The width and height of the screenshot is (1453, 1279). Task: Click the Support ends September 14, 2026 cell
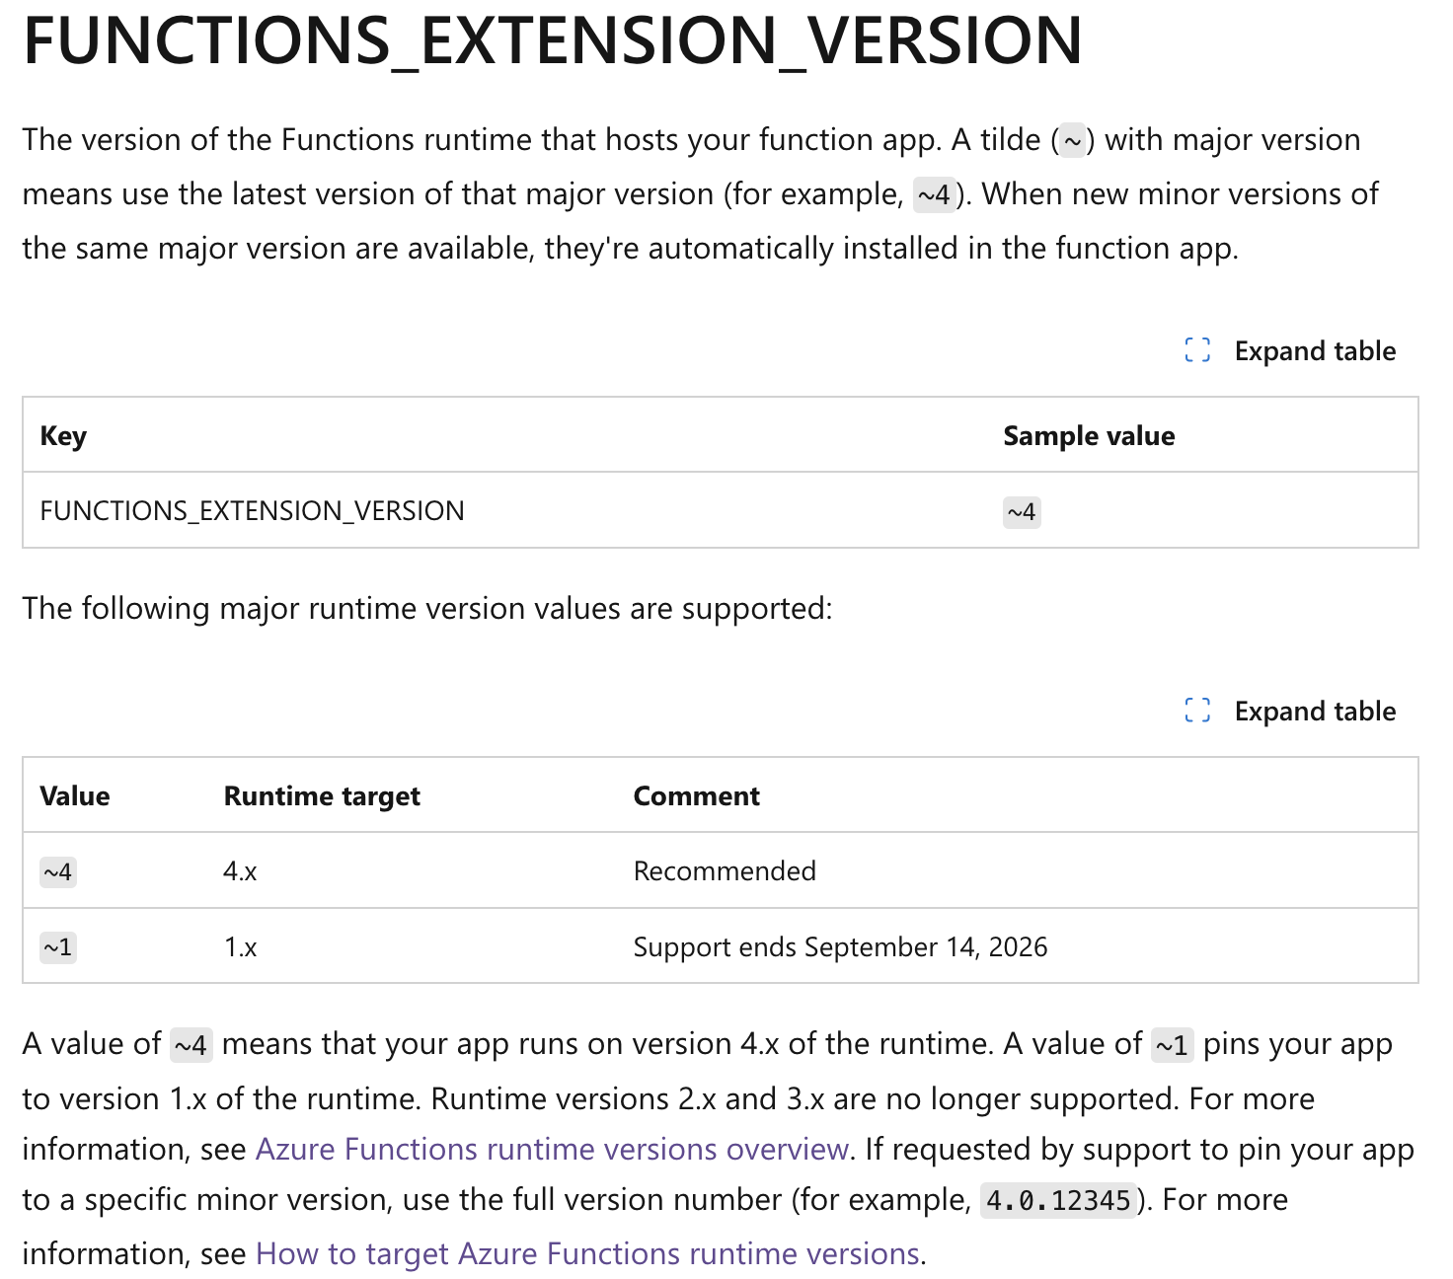(x=840, y=946)
